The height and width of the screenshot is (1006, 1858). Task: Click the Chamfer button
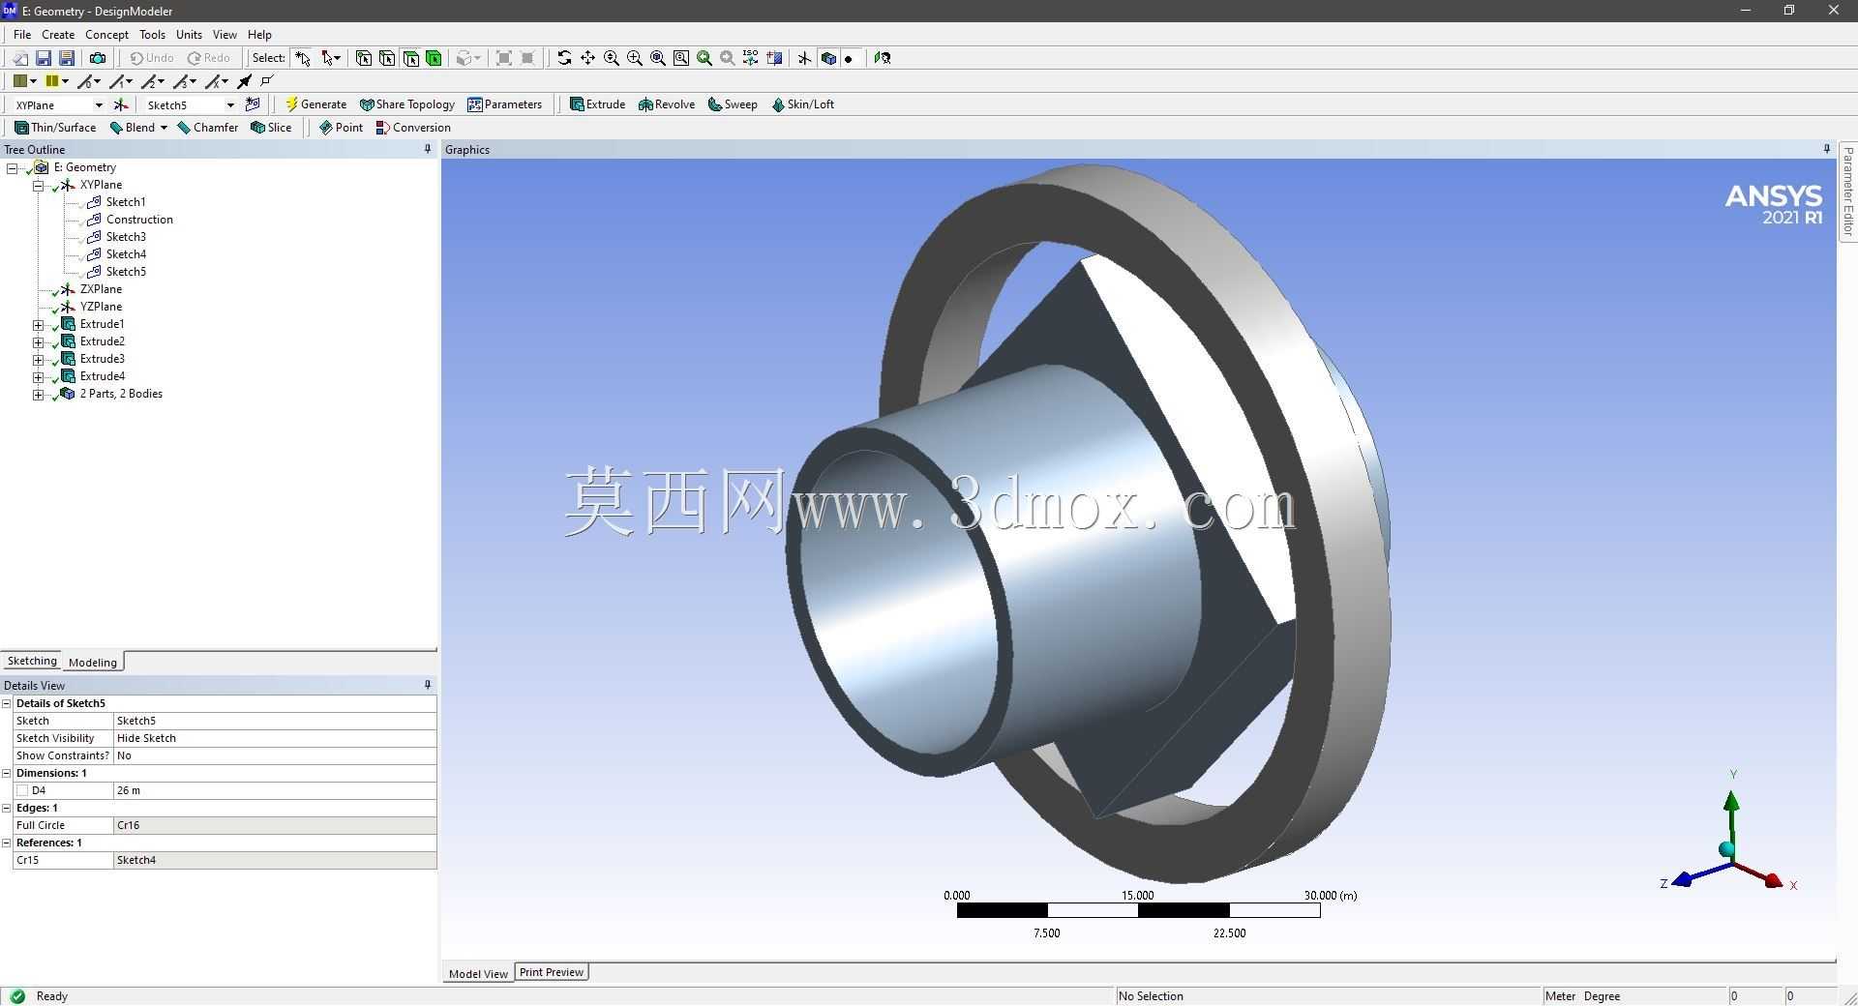coord(208,128)
